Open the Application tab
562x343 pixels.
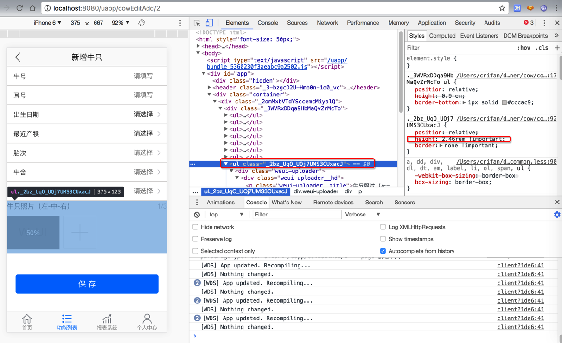point(432,23)
